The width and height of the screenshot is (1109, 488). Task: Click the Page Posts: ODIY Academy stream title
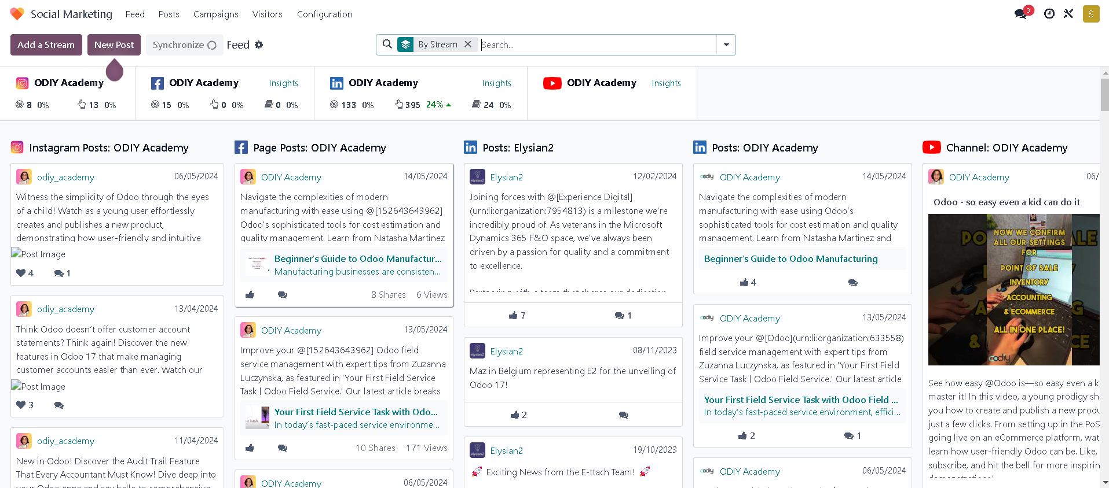click(x=320, y=147)
